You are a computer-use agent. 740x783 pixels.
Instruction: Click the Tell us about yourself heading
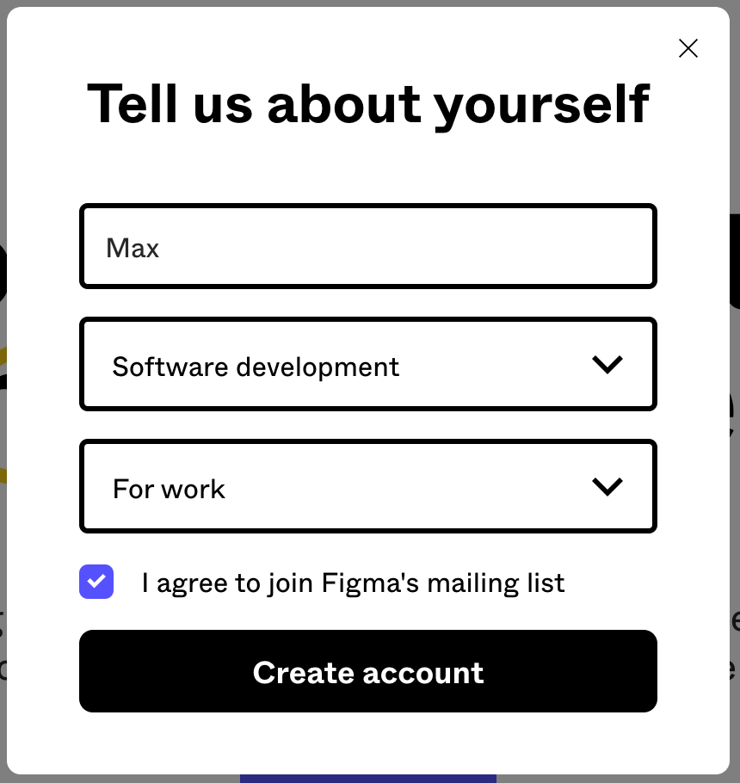coord(368,102)
